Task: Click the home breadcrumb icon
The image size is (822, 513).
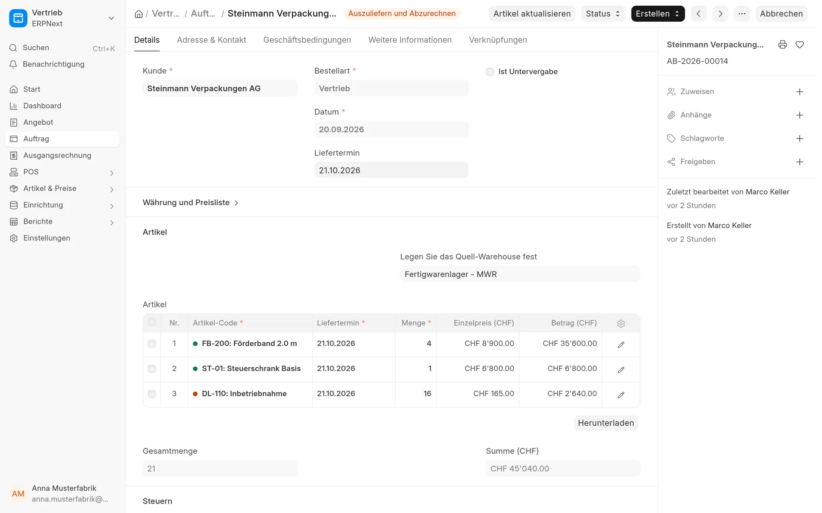Action: pyautogui.click(x=138, y=14)
